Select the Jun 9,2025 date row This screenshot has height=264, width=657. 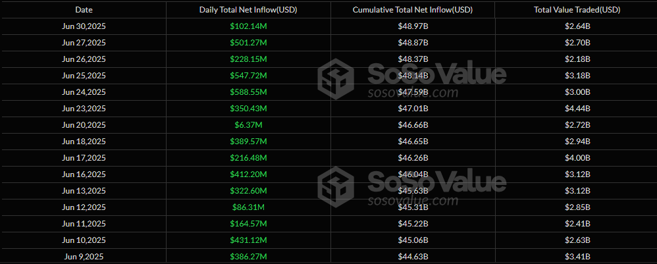point(84,256)
